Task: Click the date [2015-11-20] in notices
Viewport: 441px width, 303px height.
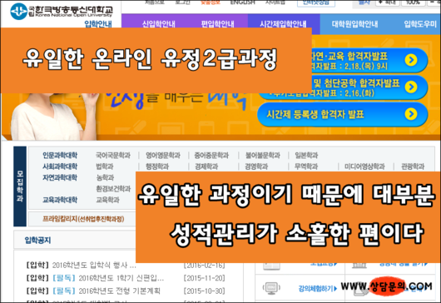Action: 205,278
